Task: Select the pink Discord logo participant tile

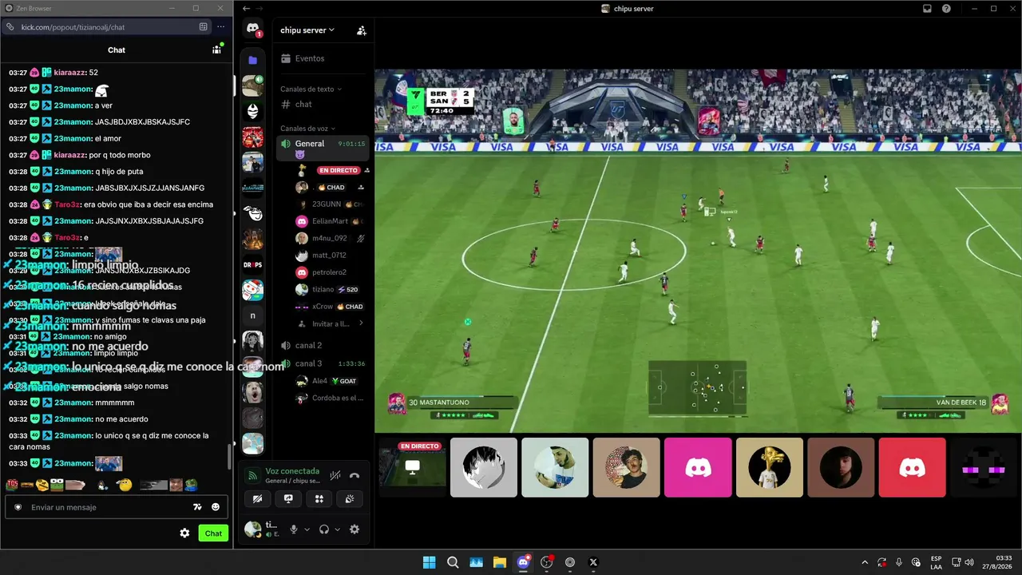Action: pyautogui.click(x=698, y=467)
